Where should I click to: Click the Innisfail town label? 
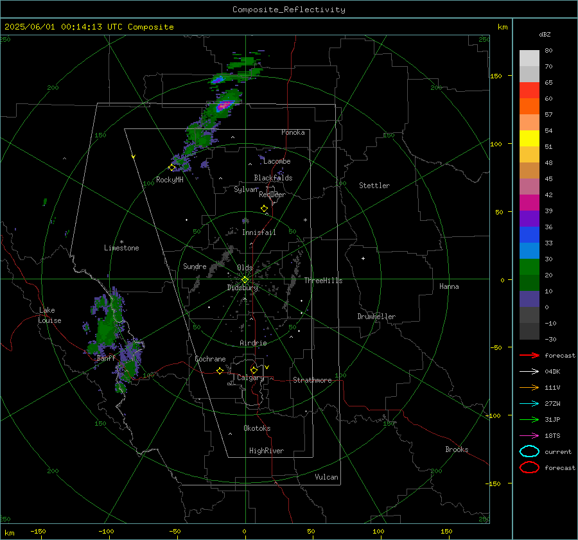pos(259,232)
